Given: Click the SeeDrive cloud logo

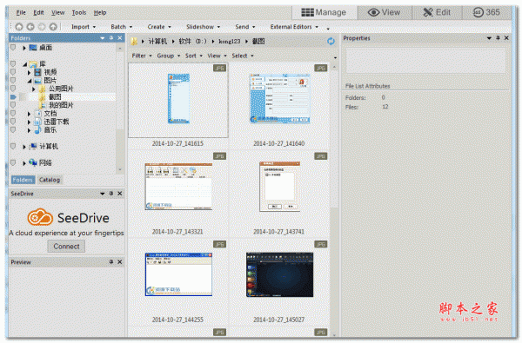Looking at the screenshot, I should (x=40, y=217).
